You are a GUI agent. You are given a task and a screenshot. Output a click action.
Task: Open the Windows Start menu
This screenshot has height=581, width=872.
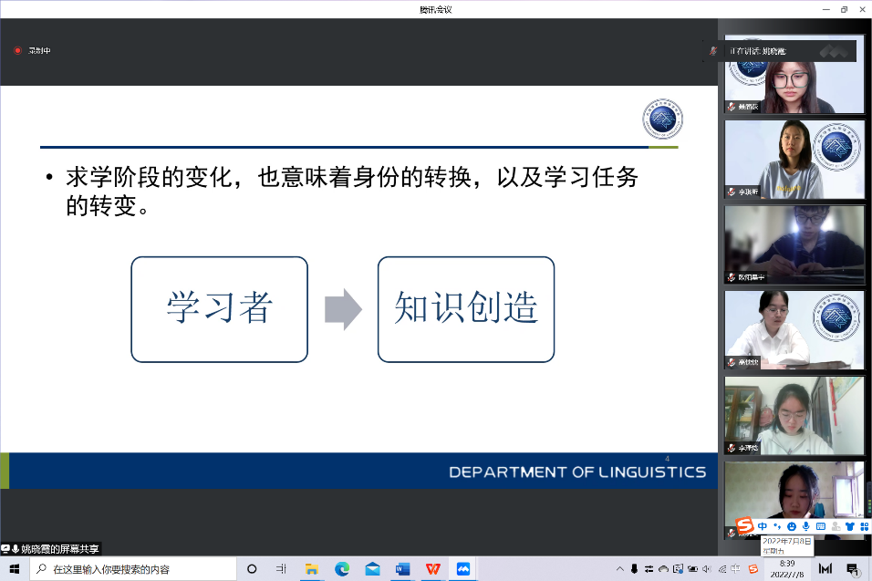[x=15, y=569]
